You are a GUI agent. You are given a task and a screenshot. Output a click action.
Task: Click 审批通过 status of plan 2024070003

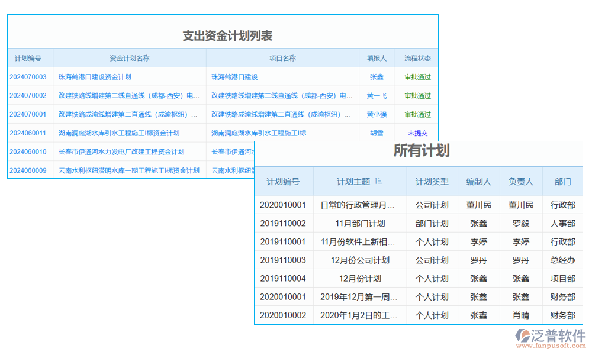click(417, 76)
